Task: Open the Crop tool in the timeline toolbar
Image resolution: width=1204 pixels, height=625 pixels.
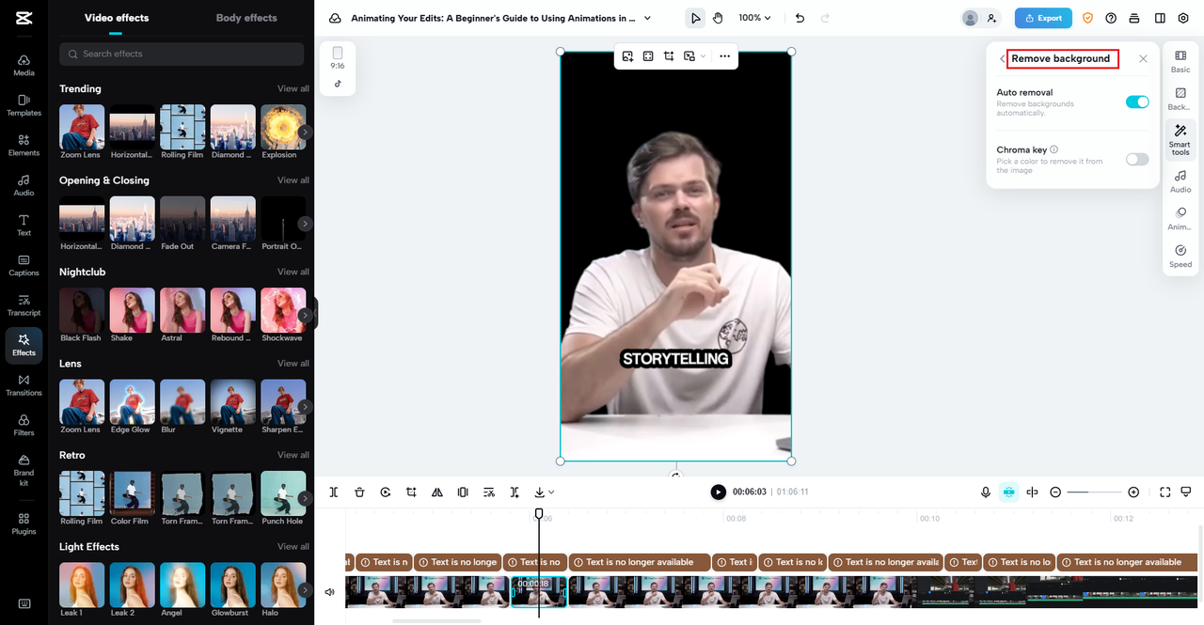Action: point(410,492)
